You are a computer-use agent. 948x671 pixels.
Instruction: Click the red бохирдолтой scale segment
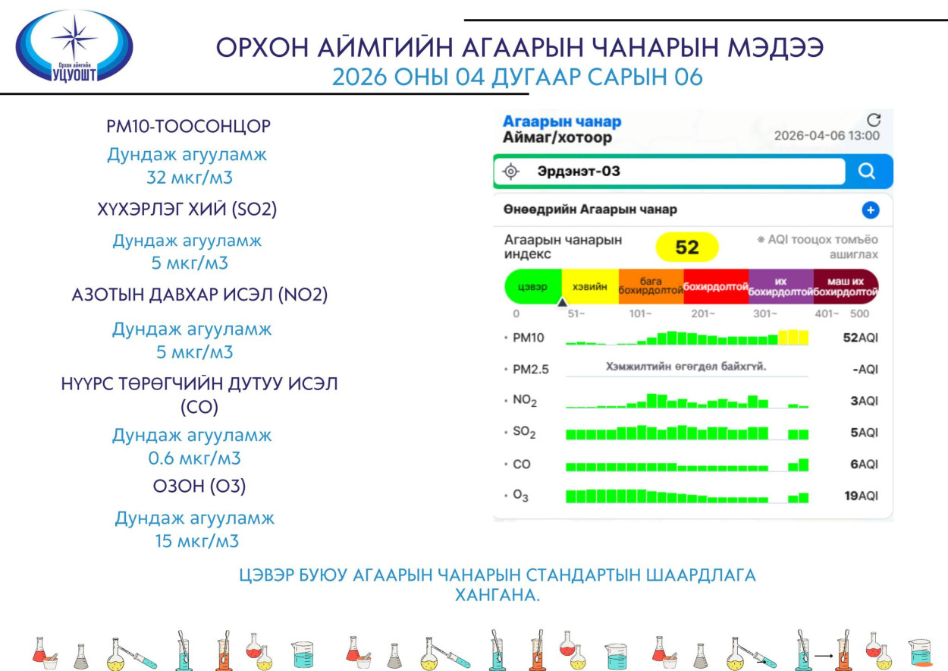(715, 287)
